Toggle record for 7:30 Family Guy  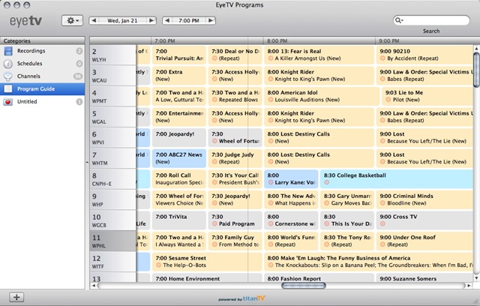[x=214, y=244]
